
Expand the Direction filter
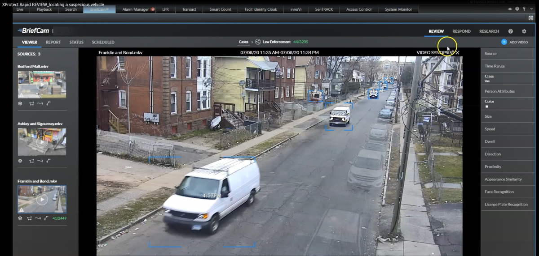pos(508,154)
